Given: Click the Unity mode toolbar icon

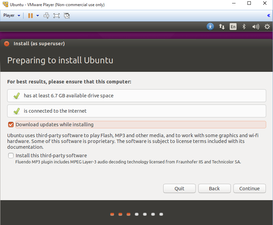Looking at the screenshot, I should (67, 15).
